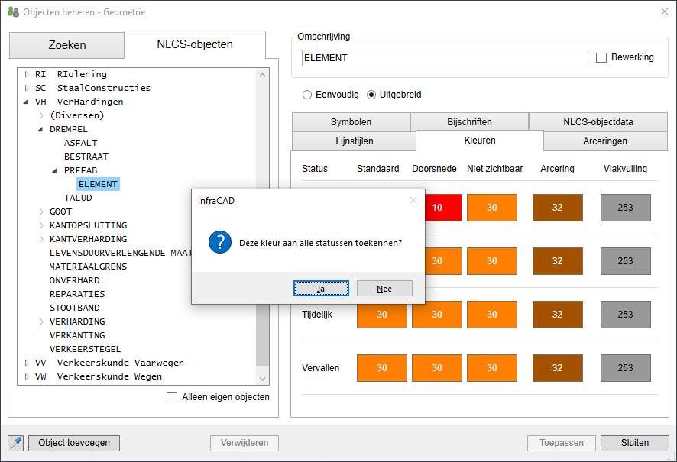The height and width of the screenshot is (462, 677).
Task: Decline the prompt by clicking Nee
Action: click(x=384, y=289)
